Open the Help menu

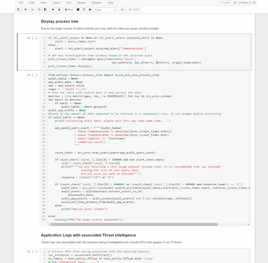[x=111, y=3]
